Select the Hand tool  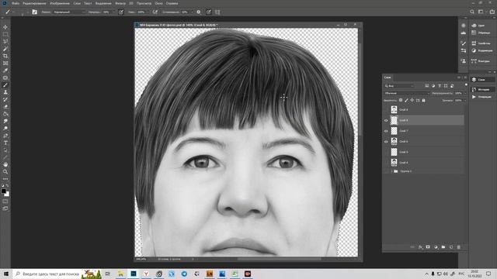click(x=5, y=164)
